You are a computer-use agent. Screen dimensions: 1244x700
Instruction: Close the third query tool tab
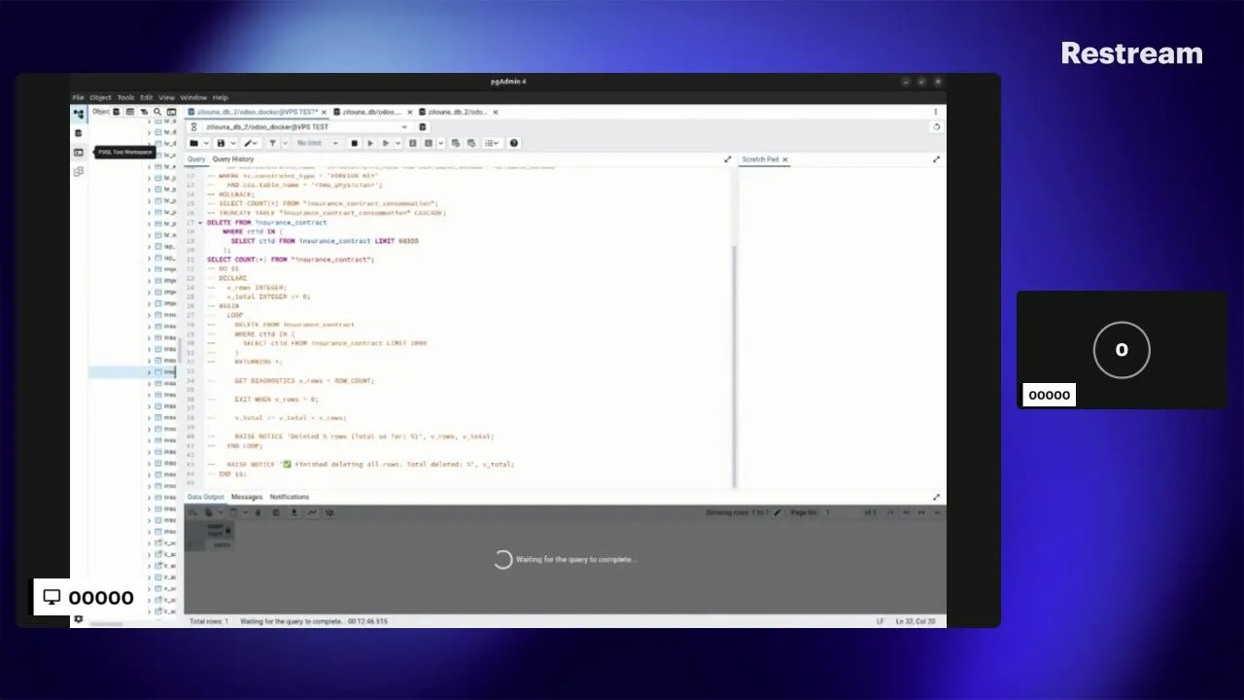pos(495,112)
